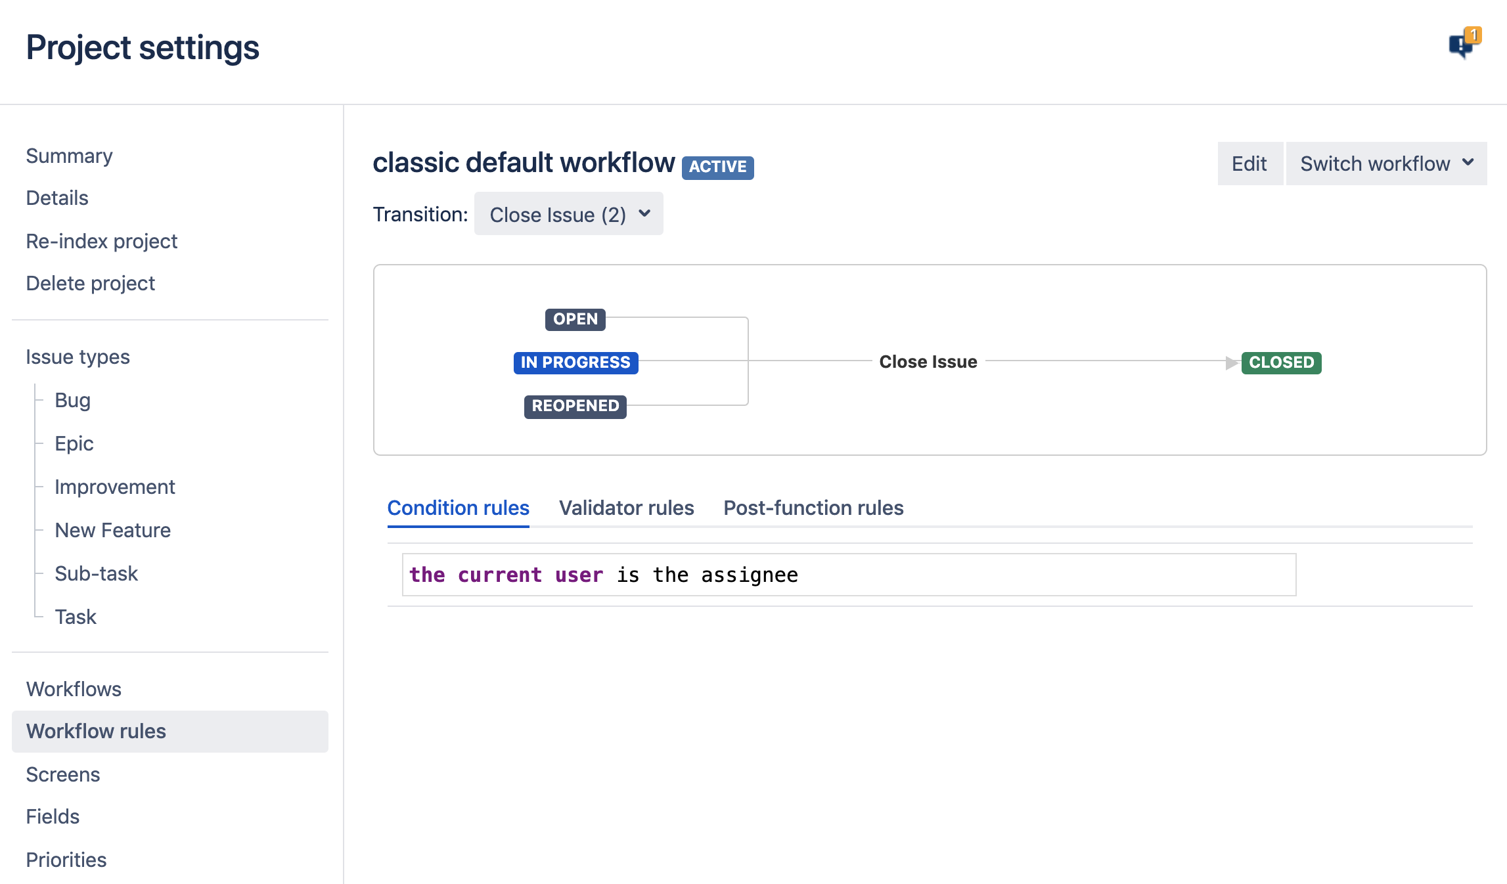Viewport: 1507px width, 884px height.
Task: Open the Screens settings page
Action: (x=63, y=775)
